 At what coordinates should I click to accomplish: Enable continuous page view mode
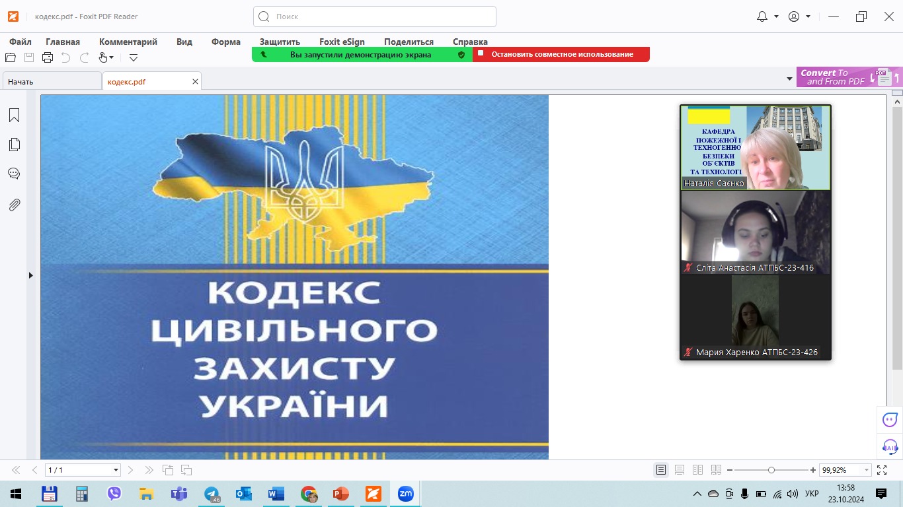pyautogui.click(x=680, y=470)
